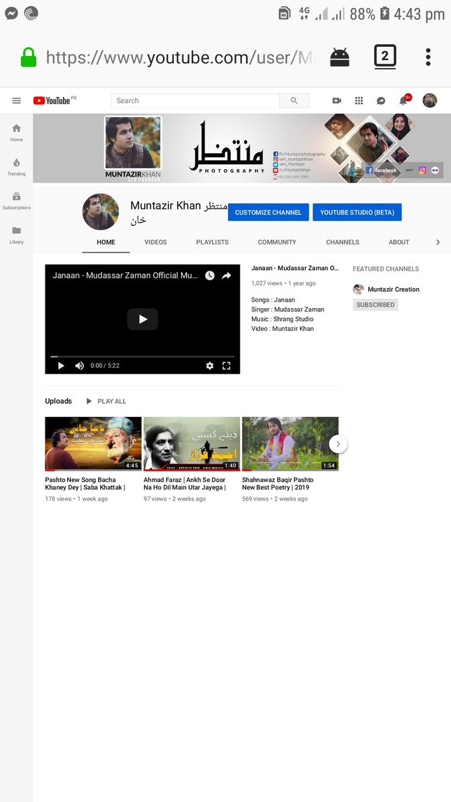
Task: Click the Shahnawaz Baqir Pashto title text
Action: [277, 484]
